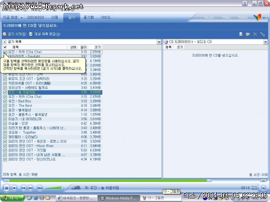Image resolution: width=270 pixels, height=202 pixels.
Task: Uncheck 파리의 연인 OST - Moon River
Action: click(5, 146)
